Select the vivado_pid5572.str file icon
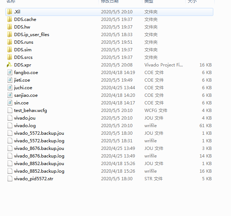231x216 pixels. click(10, 179)
